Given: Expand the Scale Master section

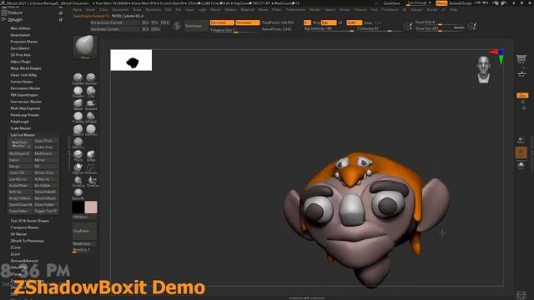Looking at the screenshot, I should pyautogui.click(x=20, y=128).
